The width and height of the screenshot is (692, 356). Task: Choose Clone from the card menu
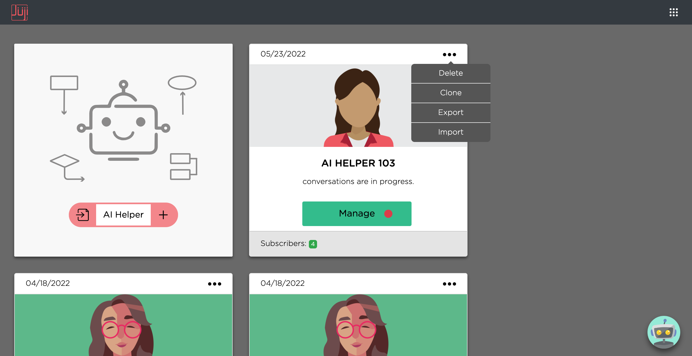[x=451, y=93]
